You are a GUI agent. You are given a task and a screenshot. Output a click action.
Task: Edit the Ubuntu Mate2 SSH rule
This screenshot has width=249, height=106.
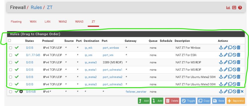point(226,77)
